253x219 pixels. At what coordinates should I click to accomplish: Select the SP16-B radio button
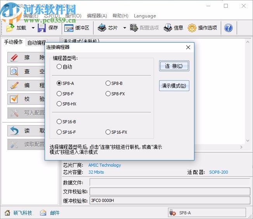tap(59, 121)
